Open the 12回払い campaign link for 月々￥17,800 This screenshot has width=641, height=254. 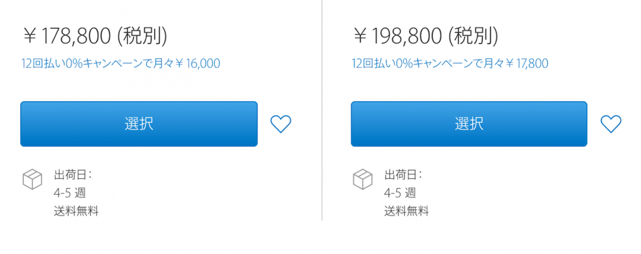click(x=450, y=64)
